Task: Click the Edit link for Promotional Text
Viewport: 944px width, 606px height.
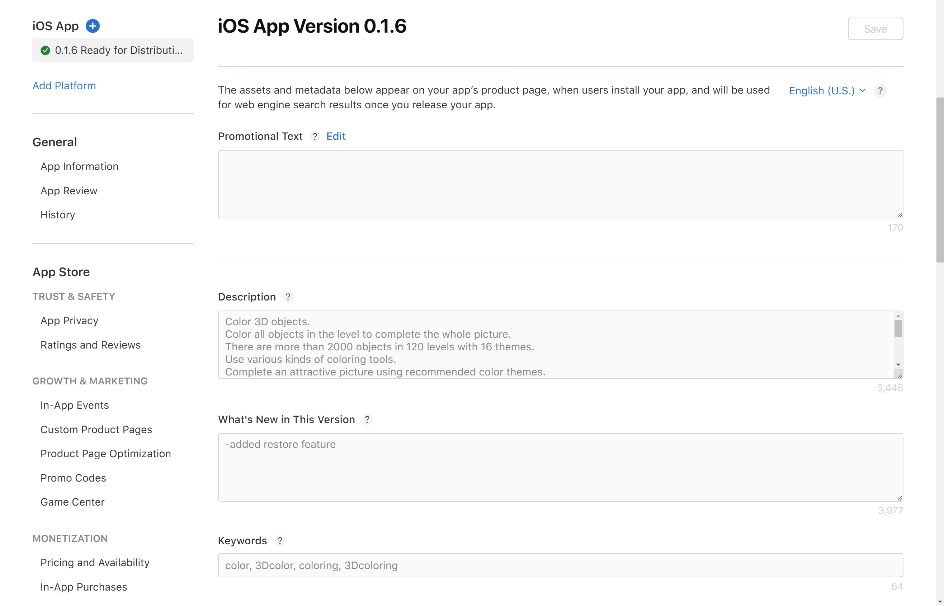Action: pyautogui.click(x=336, y=137)
